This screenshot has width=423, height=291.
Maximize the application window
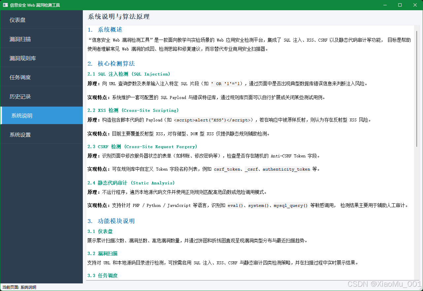[400, 5]
